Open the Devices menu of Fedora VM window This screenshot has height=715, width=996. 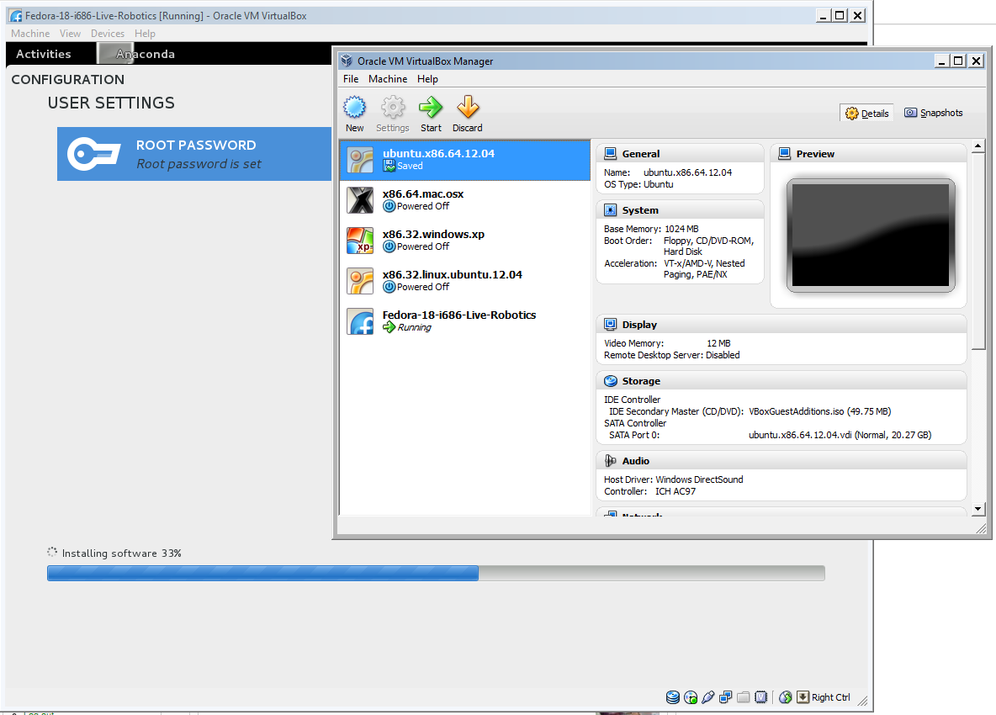click(x=108, y=34)
